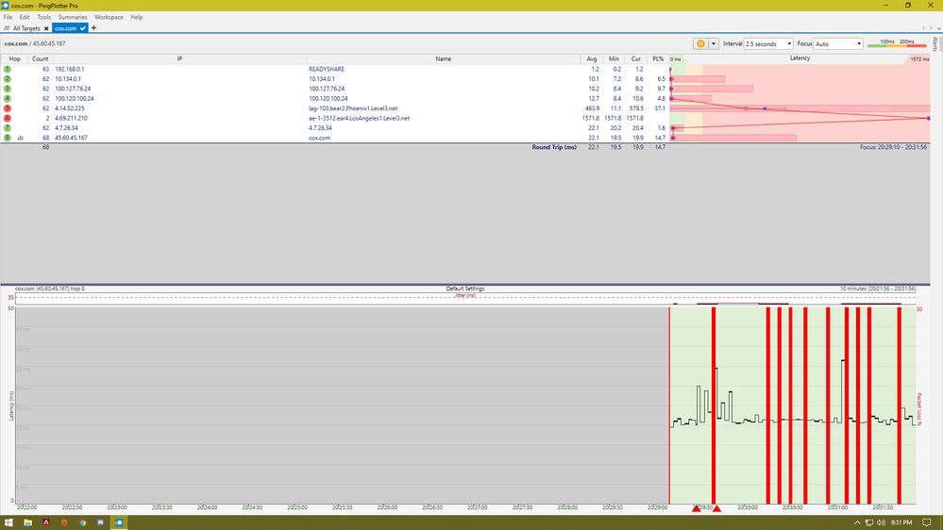Adjust the 100ms 200ms latency color scale
The height and width of the screenshot is (530, 943).
tap(897, 44)
